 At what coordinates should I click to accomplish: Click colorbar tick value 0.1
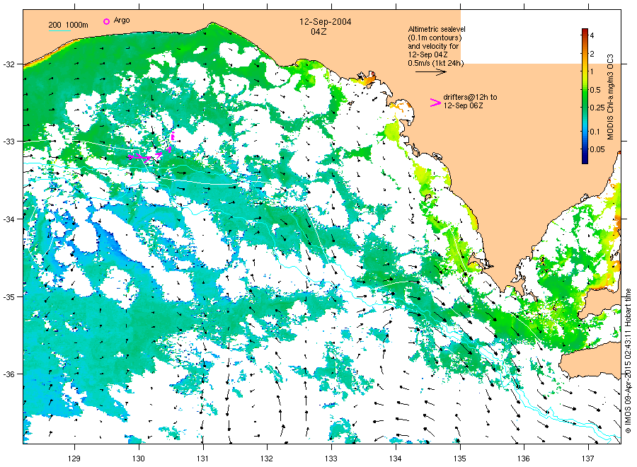[x=595, y=132]
